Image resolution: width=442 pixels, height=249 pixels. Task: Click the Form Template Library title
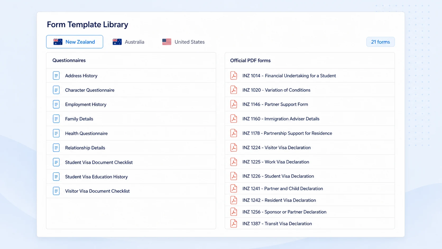[x=88, y=25]
